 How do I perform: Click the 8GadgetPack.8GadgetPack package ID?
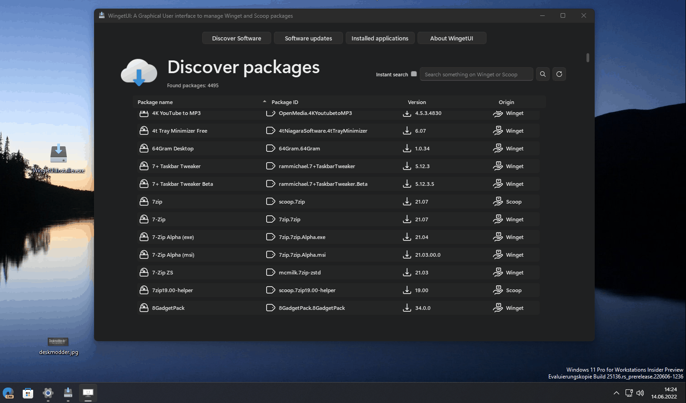(312, 308)
